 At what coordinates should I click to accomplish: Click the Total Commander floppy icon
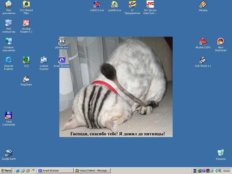coord(9,116)
